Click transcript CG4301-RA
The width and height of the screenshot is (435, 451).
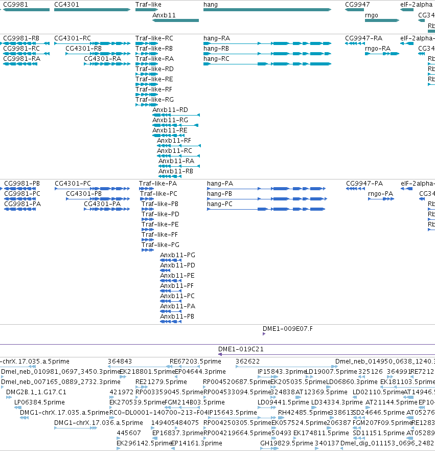107,64
